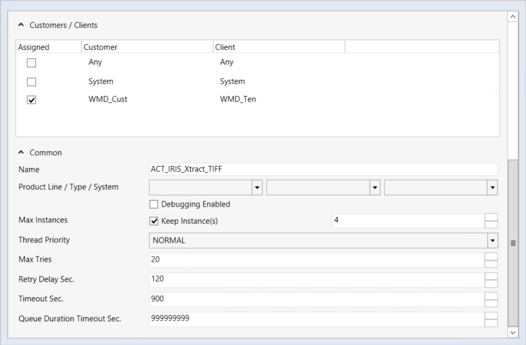The height and width of the screenshot is (345, 526).
Task: Check the Assigned box for Any customer
Action: tap(31, 64)
